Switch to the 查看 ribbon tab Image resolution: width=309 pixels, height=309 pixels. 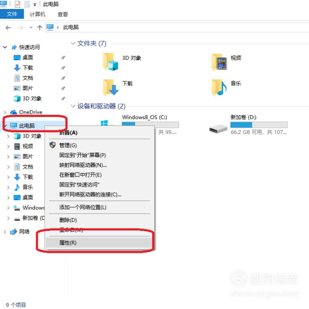tap(63, 14)
